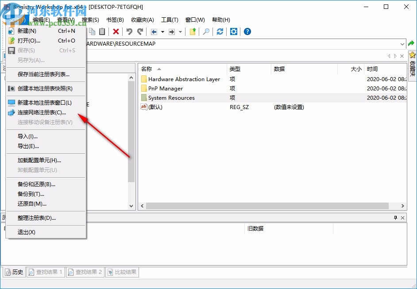Open registry search with the magnifier icon
417x289 pixels.
(207, 31)
